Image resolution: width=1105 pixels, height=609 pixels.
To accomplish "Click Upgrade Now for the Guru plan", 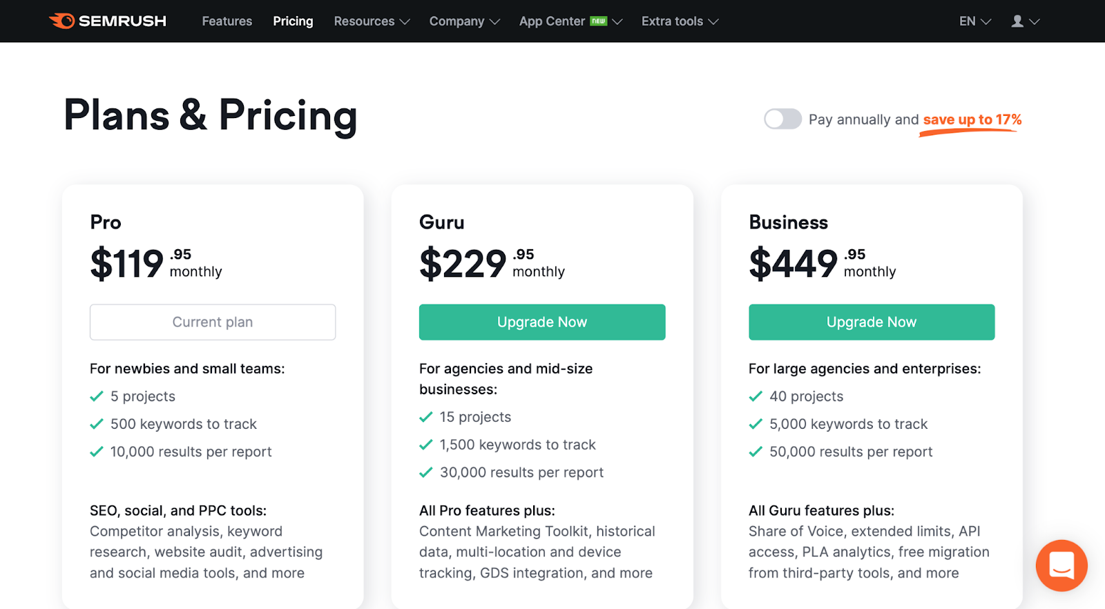I will [542, 322].
